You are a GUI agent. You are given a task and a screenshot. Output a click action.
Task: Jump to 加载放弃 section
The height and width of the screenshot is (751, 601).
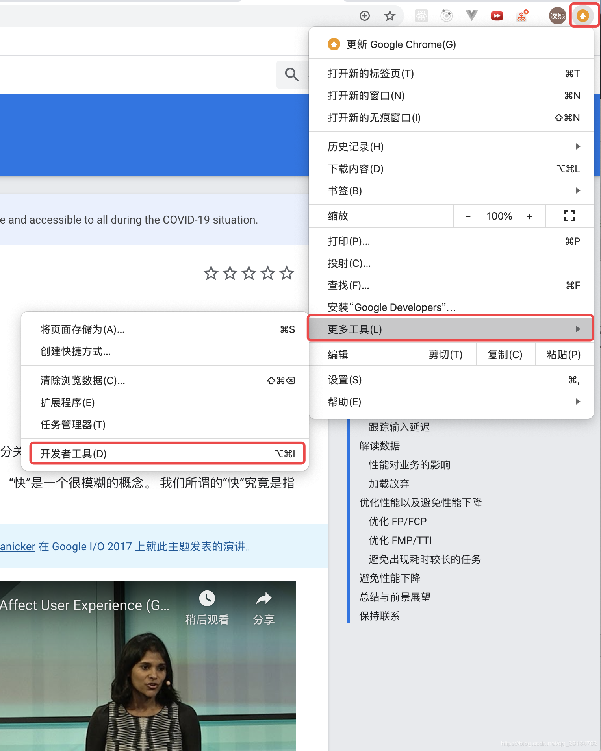pyautogui.click(x=389, y=484)
